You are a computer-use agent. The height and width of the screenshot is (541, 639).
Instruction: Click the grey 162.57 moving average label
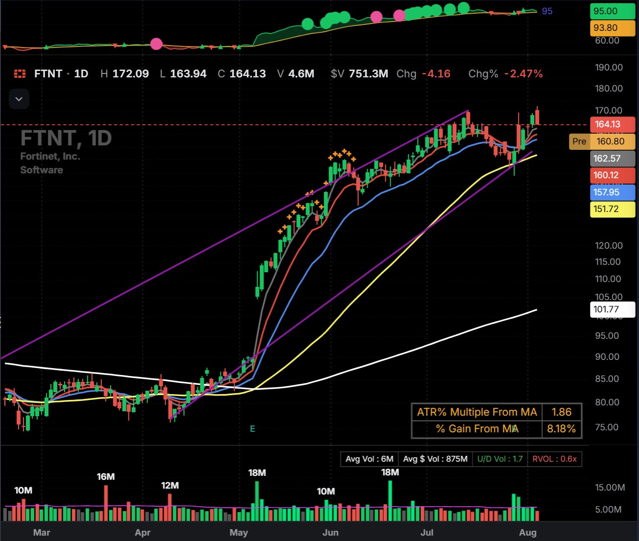click(x=613, y=158)
